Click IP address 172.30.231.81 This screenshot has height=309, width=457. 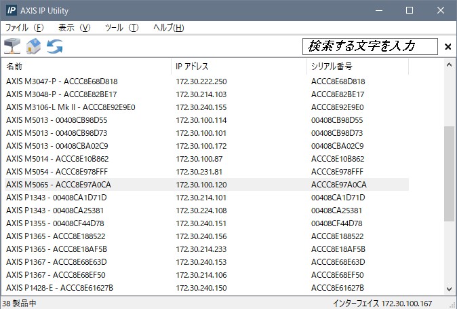point(199,172)
